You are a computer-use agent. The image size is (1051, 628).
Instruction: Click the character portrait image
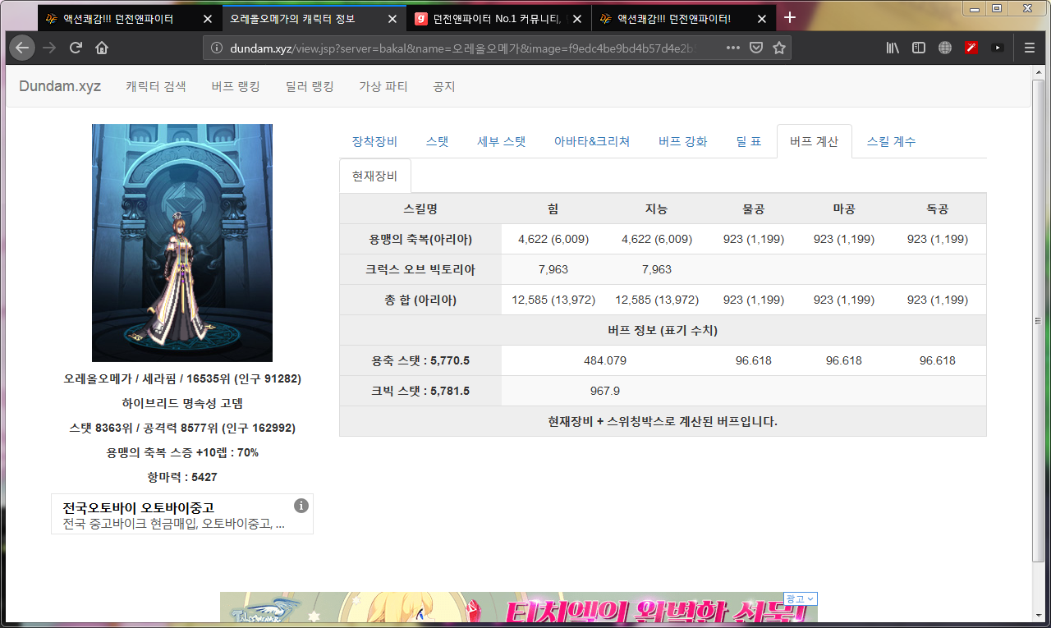182,243
